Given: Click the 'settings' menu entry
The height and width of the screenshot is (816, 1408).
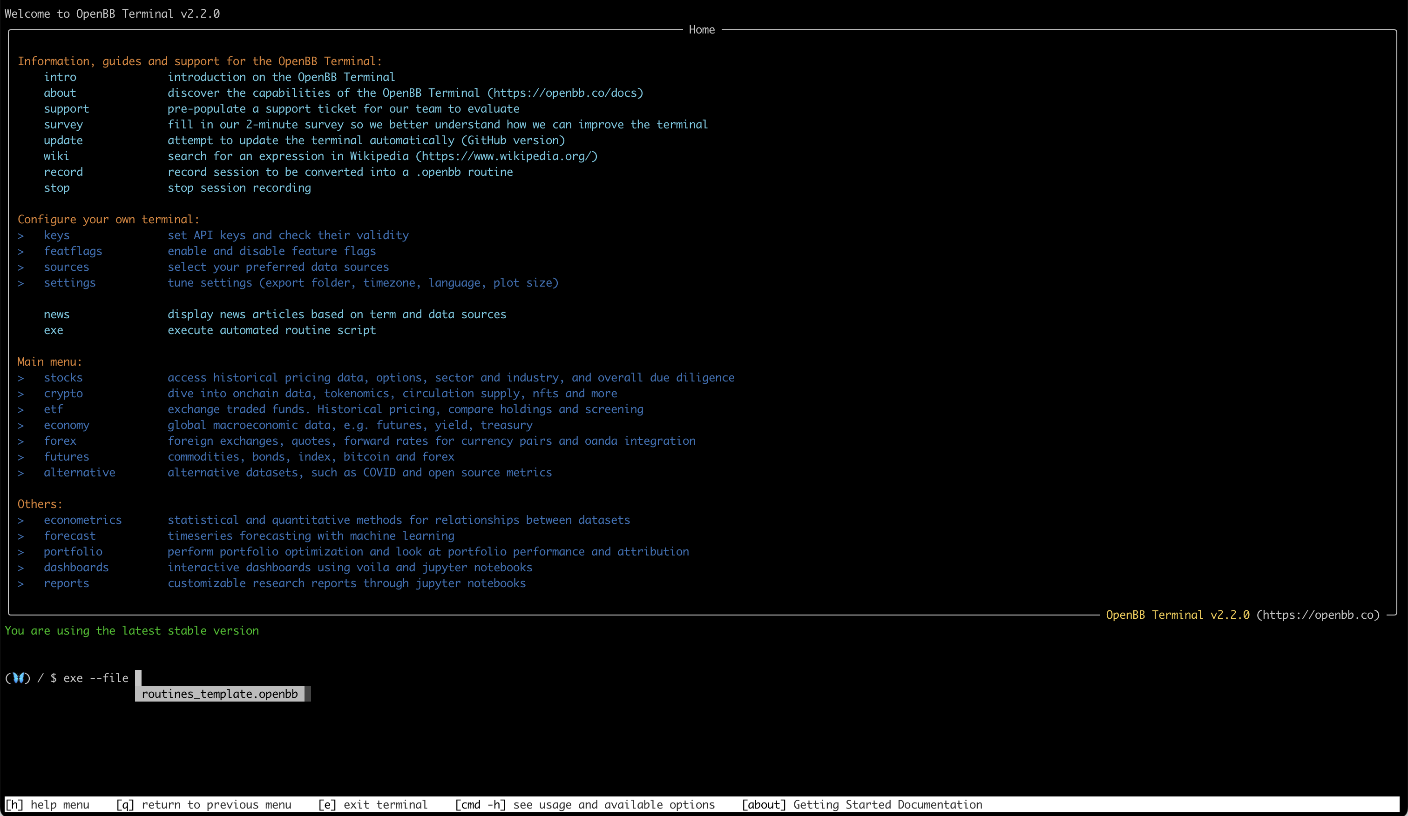Looking at the screenshot, I should (x=70, y=282).
